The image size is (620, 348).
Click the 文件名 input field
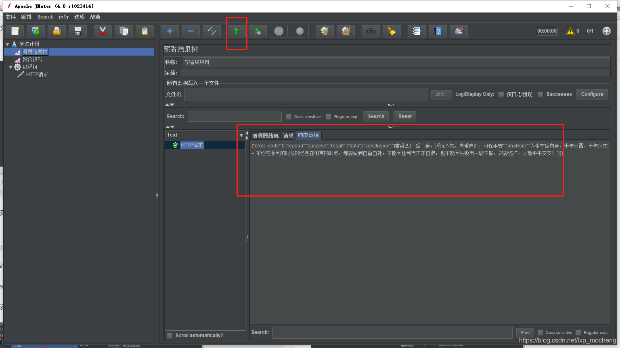point(306,94)
